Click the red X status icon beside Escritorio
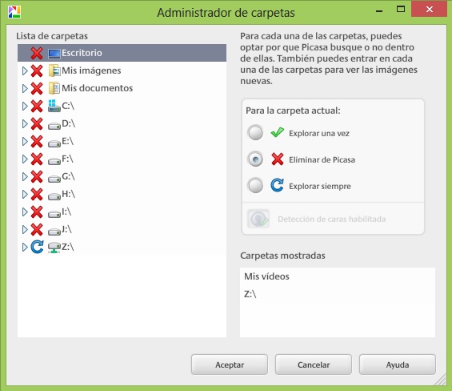The height and width of the screenshot is (391, 452). click(37, 53)
